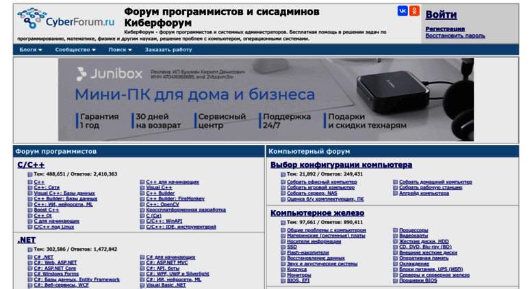
Task: Open Жесткие диски, HDD forum
Action: tap(424, 241)
